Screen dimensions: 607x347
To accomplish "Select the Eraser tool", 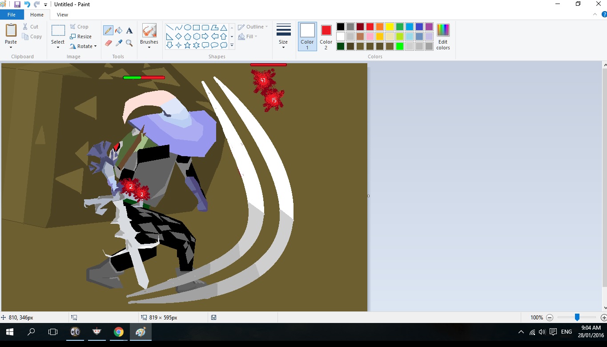I will (x=108, y=43).
